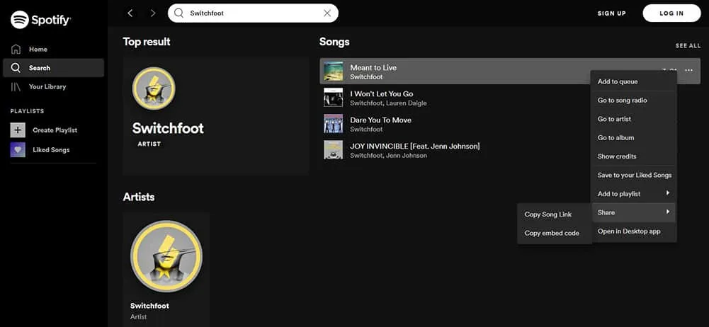Image resolution: width=709 pixels, height=327 pixels.
Task: Open Search in the sidebar
Action: tap(53, 68)
